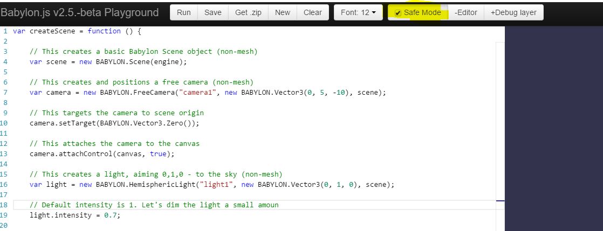
Task: Download with Get .zip button
Action: click(x=248, y=12)
